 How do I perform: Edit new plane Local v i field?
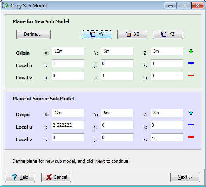(68, 76)
